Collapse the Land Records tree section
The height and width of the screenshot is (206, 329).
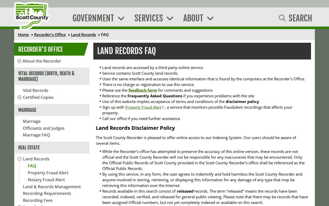click(x=19, y=159)
